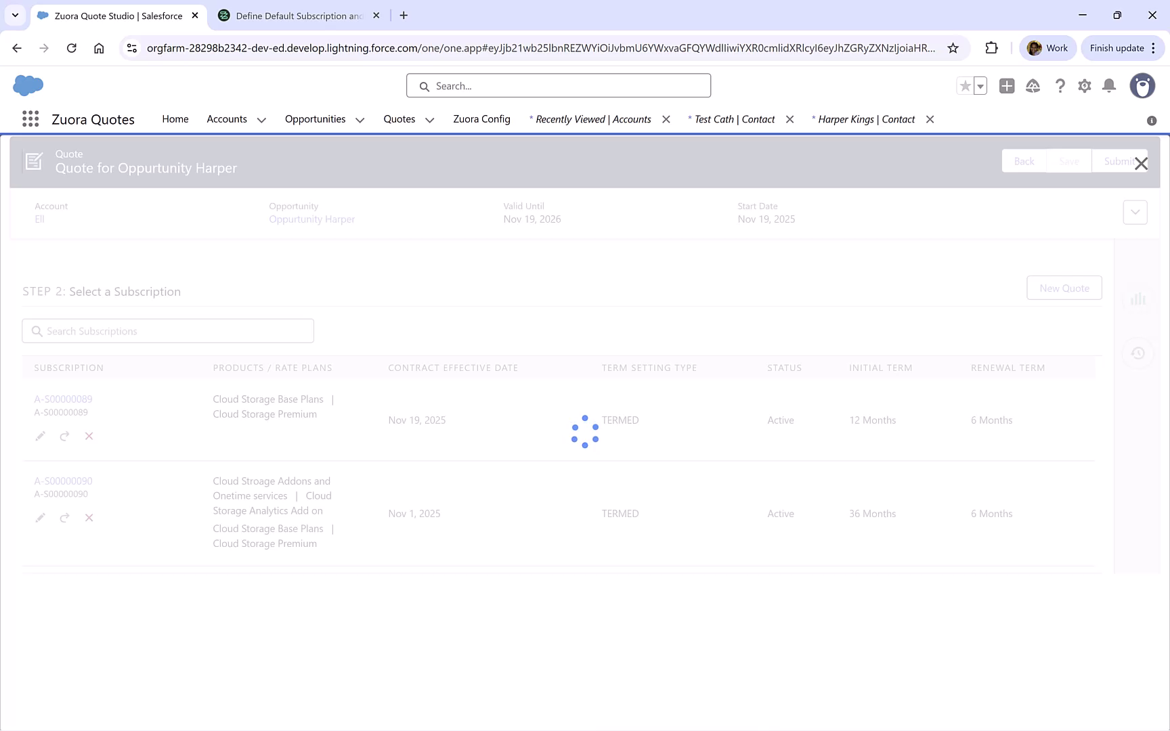Open the Oppurtunity Harper opportunity link
The width and height of the screenshot is (1170, 731).
311,219
